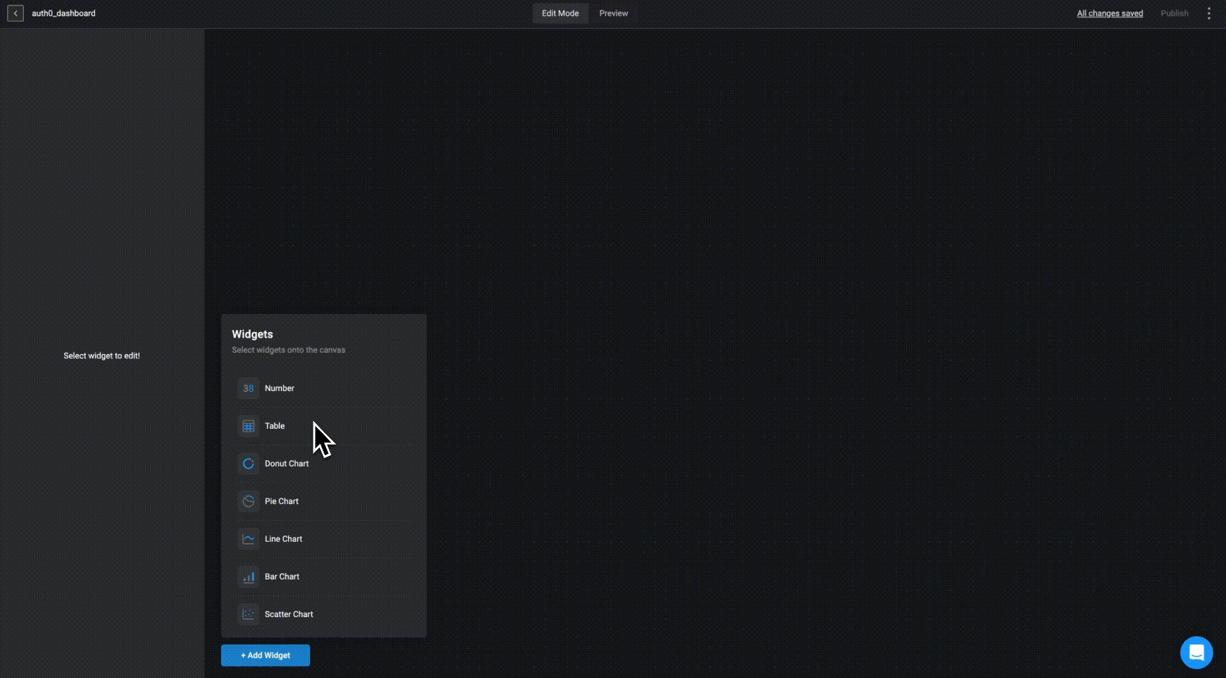Click the Publish button
The height and width of the screenshot is (678, 1226).
[x=1174, y=13]
